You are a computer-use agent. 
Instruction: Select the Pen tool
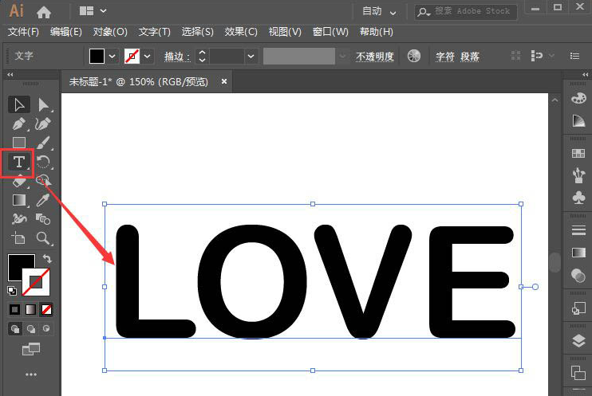coord(19,124)
